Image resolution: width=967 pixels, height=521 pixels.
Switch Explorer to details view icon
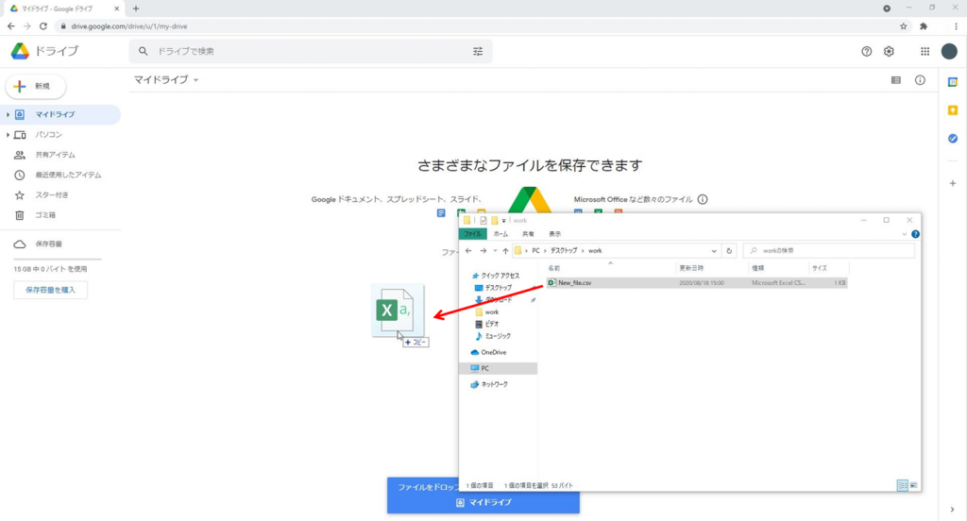pyautogui.click(x=902, y=486)
